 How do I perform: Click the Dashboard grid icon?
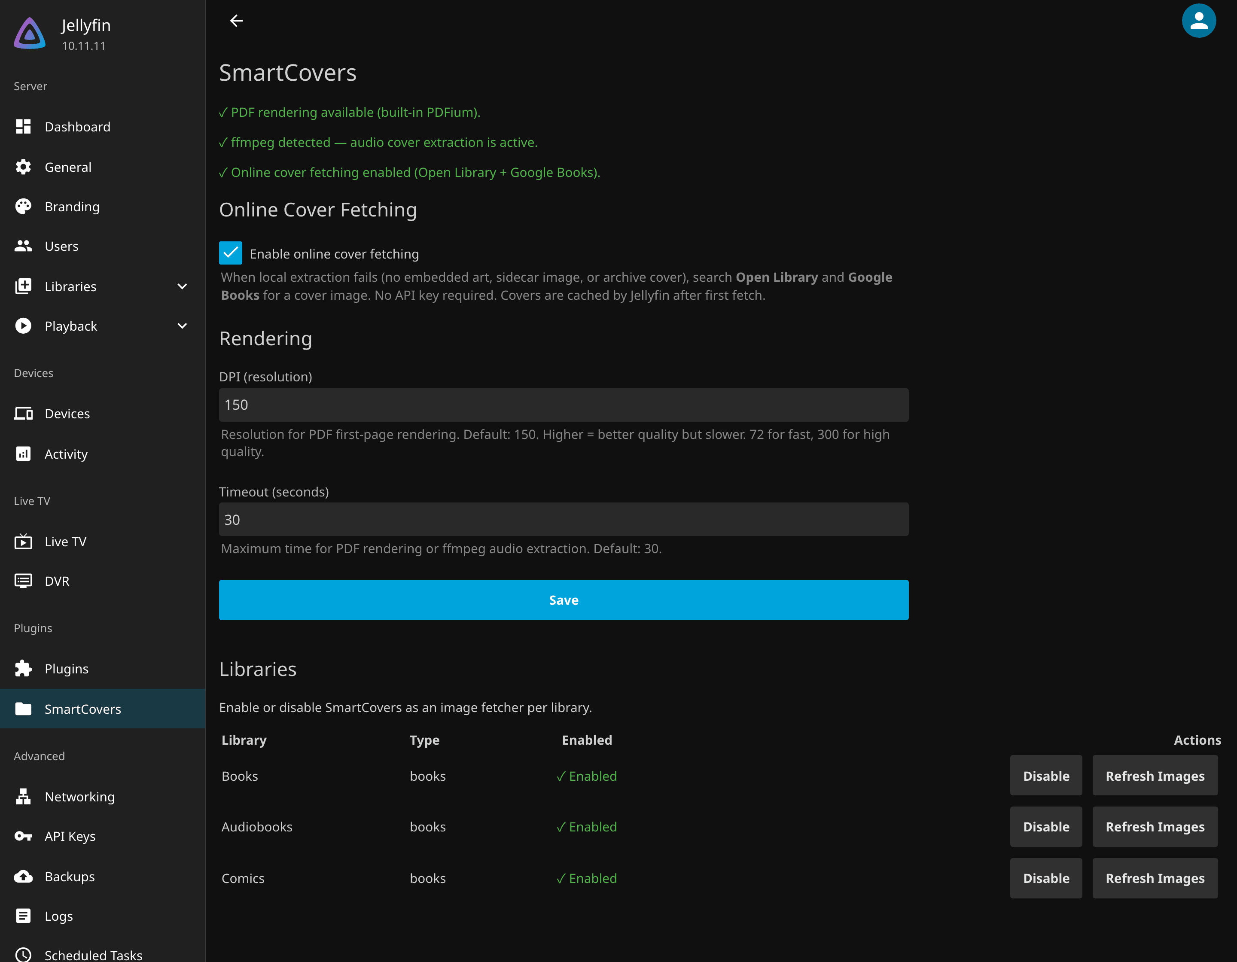pos(23,126)
